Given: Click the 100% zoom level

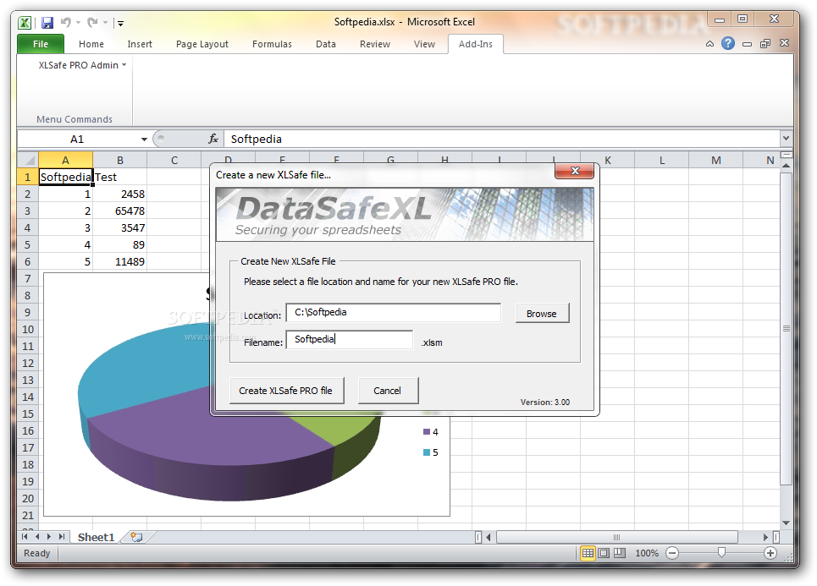Looking at the screenshot, I should (x=647, y=553).
